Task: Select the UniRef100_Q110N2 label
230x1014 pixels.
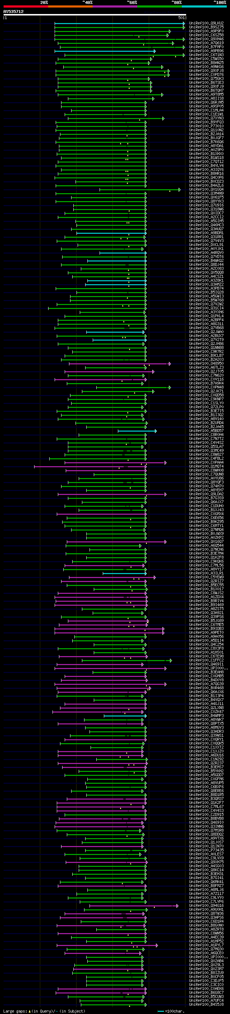Action: pos(206,130)
